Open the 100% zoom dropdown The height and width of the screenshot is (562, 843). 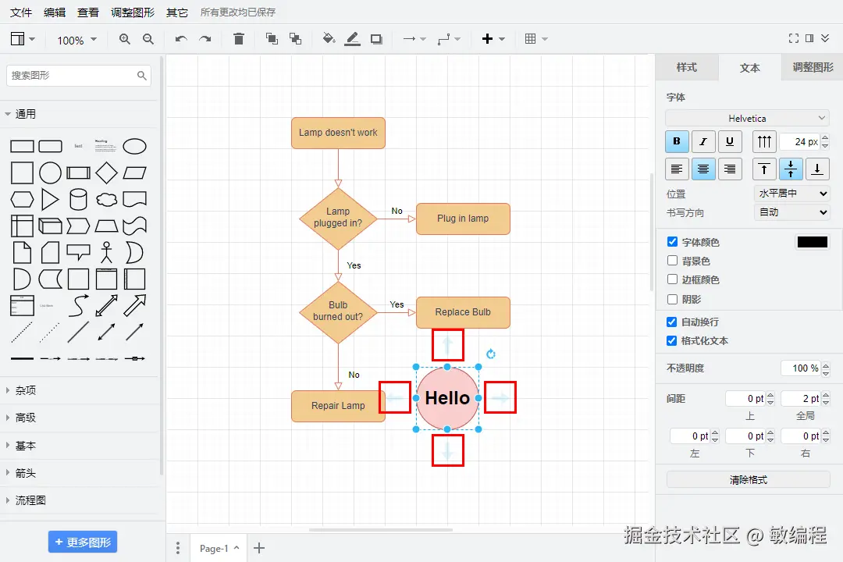77,40
